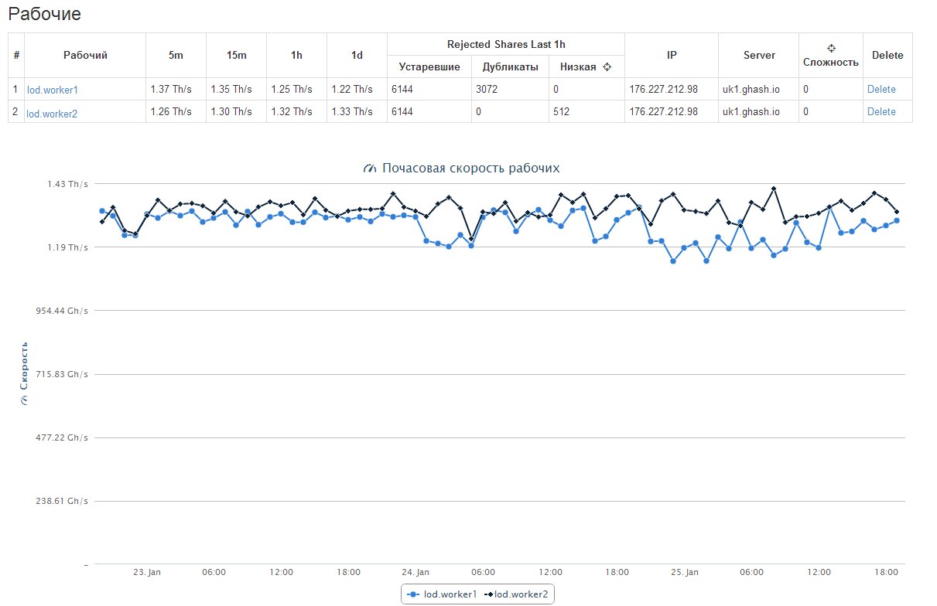The image size is (937, 606).
Task: Click the Server column header
Action: (758, 56)
